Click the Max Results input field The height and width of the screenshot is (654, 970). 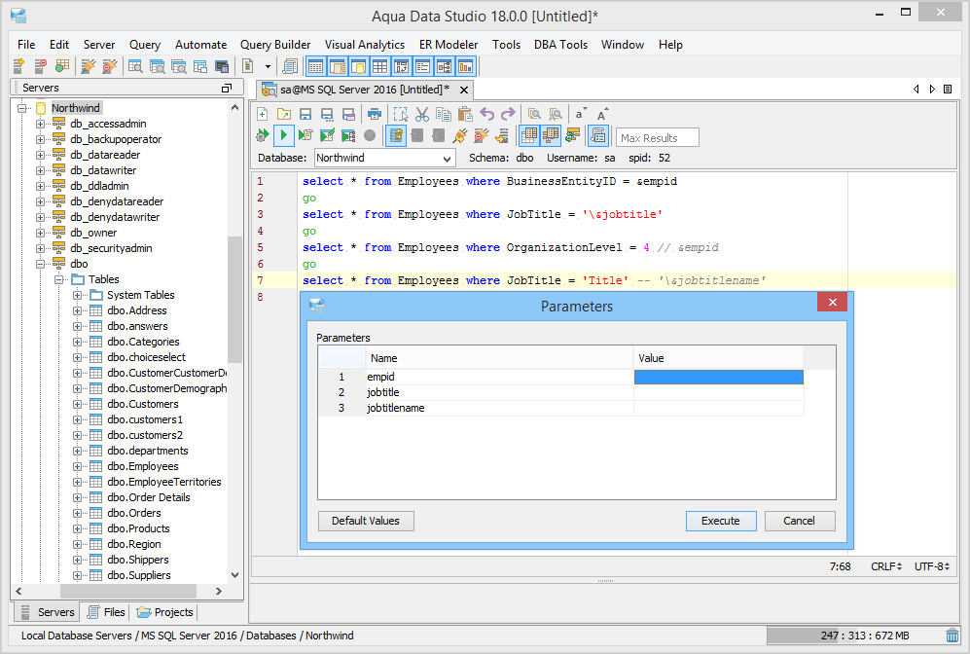pos(658,138)
